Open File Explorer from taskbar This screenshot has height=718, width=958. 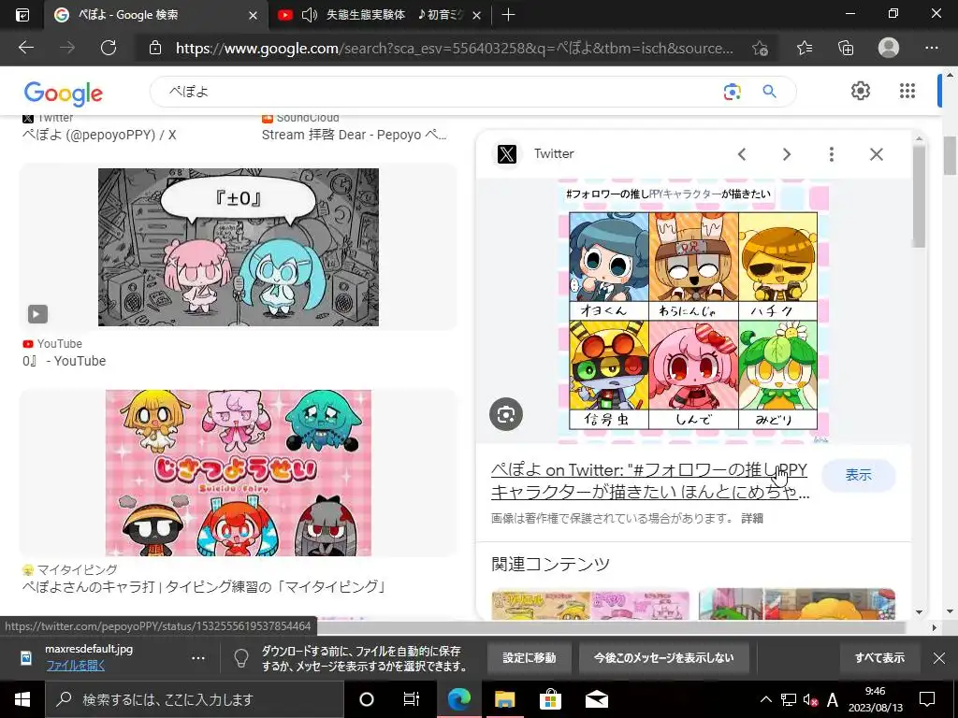[504, 699]
